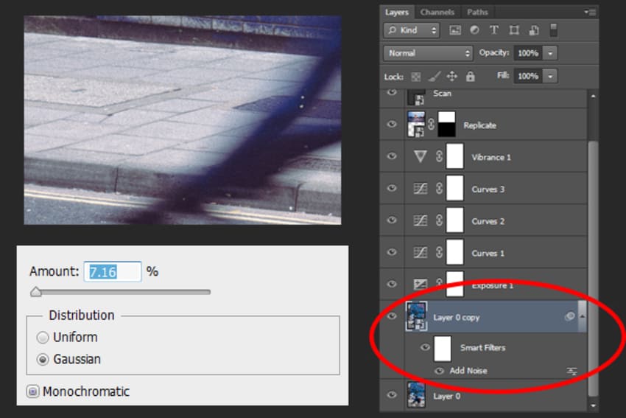The image size is (626, 418).
Task: Filter for shape layers icon
Action: tap(514, 30)
